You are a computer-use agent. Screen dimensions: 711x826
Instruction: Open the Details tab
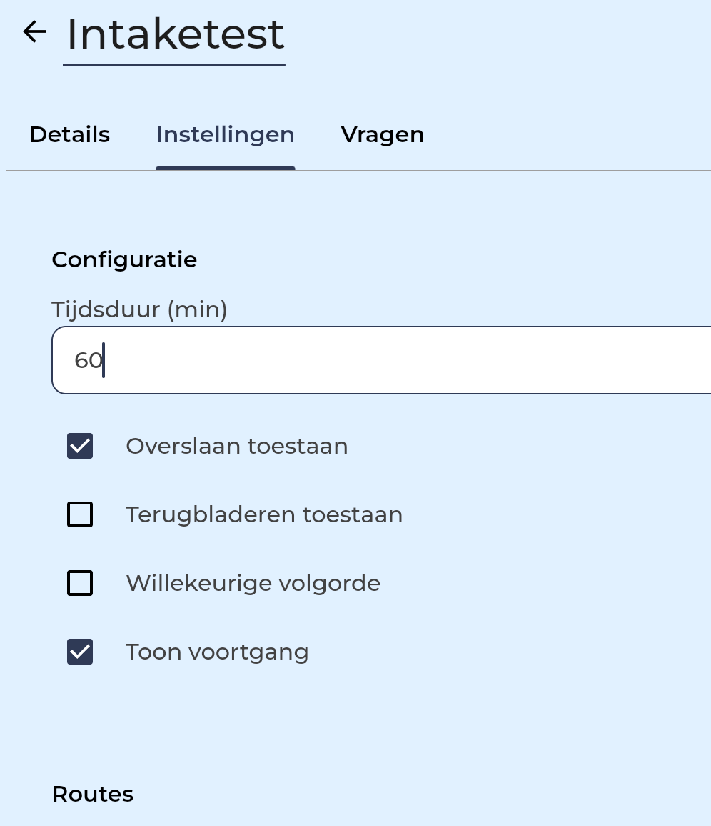[x=69, y=134]
